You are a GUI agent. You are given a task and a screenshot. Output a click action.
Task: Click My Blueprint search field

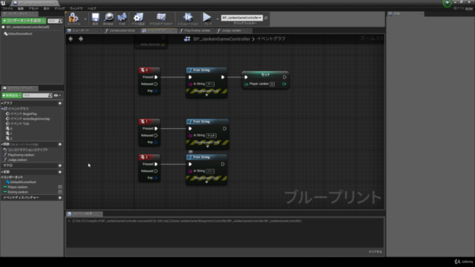click(x=38, y=96)
